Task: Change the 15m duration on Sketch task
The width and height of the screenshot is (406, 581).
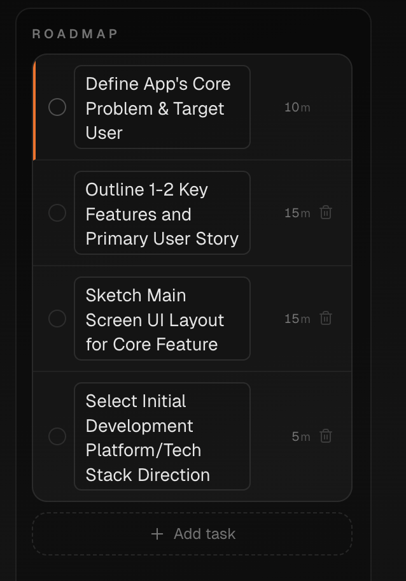Action: (x=291, y=319)
